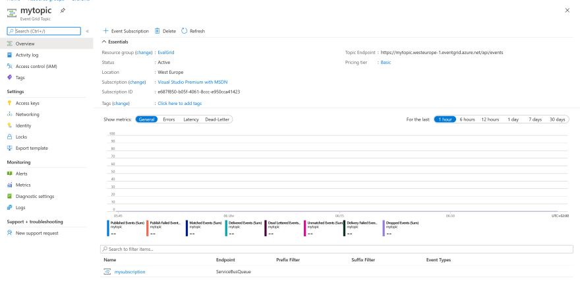Show General metrics
580x299 pixels.
click(x=146, y=119)
